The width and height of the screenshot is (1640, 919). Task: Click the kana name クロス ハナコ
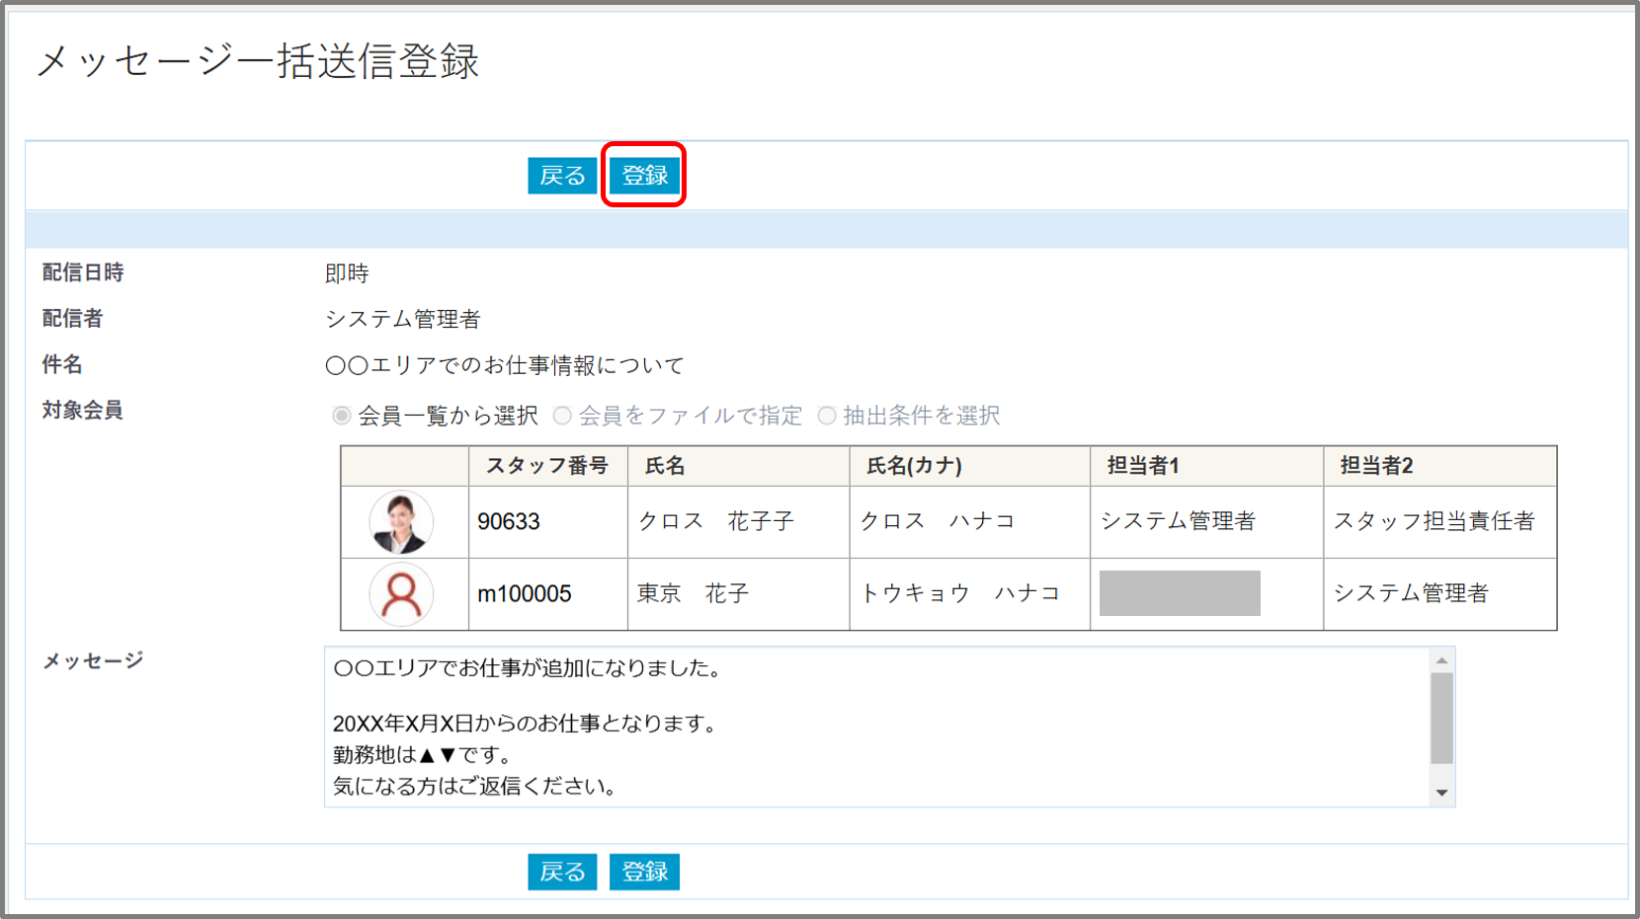click(938, 521)
